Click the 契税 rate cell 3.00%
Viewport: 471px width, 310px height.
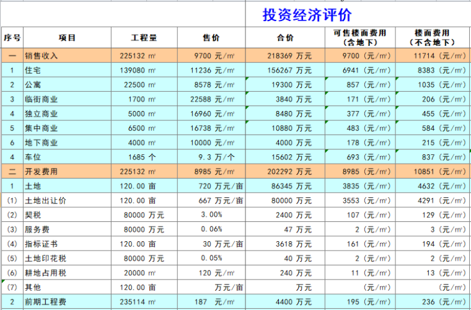click(211, 215)
